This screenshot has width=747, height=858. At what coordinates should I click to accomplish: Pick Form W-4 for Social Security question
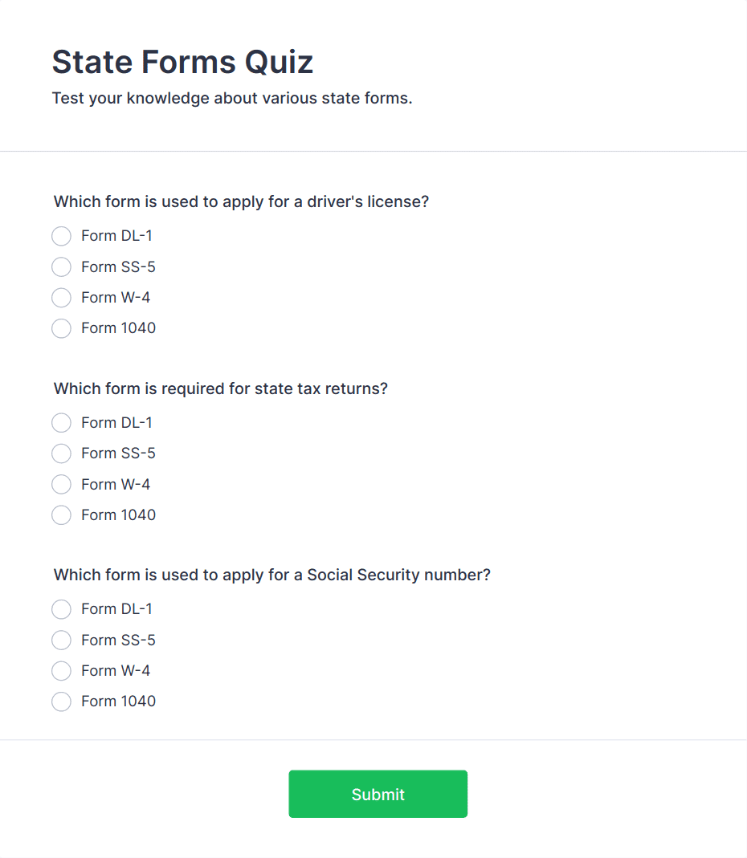tap(61, 671)
